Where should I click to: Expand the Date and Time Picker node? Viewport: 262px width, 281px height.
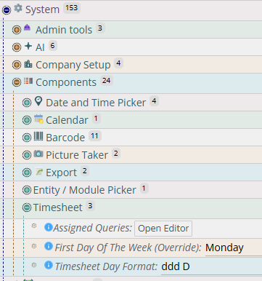pos(27,103)
